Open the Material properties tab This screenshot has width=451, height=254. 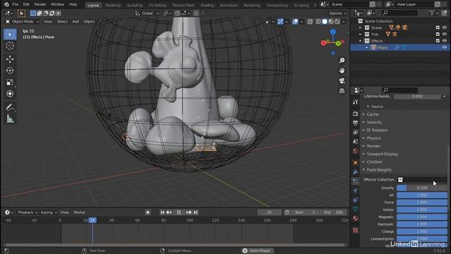tap(355, 218)
